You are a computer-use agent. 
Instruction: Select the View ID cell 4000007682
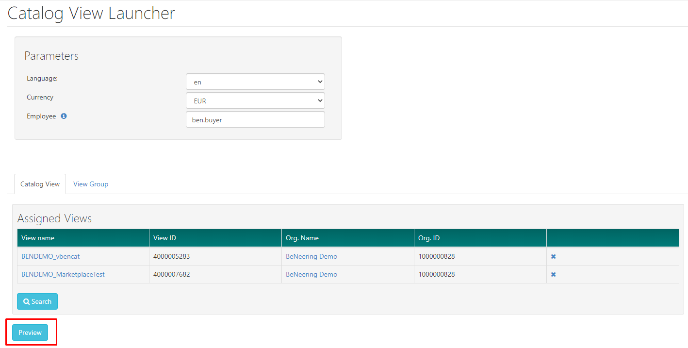[171, 274]
